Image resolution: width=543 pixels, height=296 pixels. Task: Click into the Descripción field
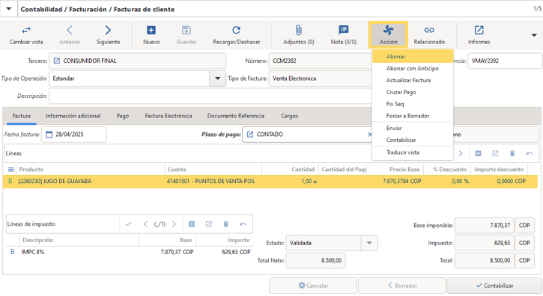(210, 96)
